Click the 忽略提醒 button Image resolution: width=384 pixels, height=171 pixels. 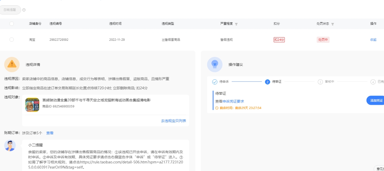10,10
